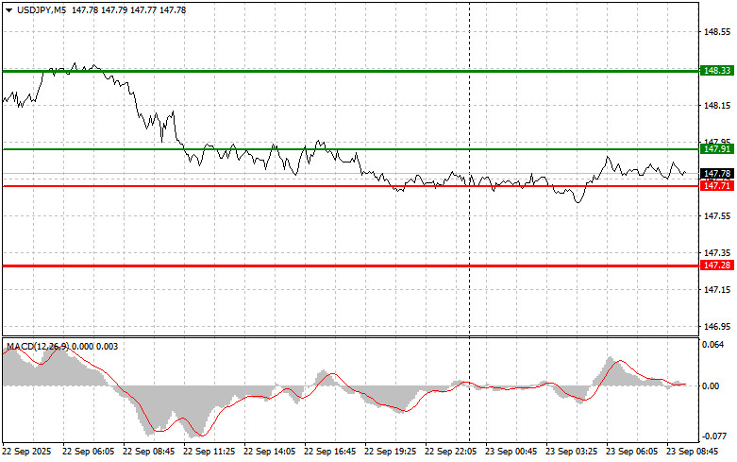737x462 pixels.
Task: Click the USDJPY,M5 chart title text
Action: point(40,9)
